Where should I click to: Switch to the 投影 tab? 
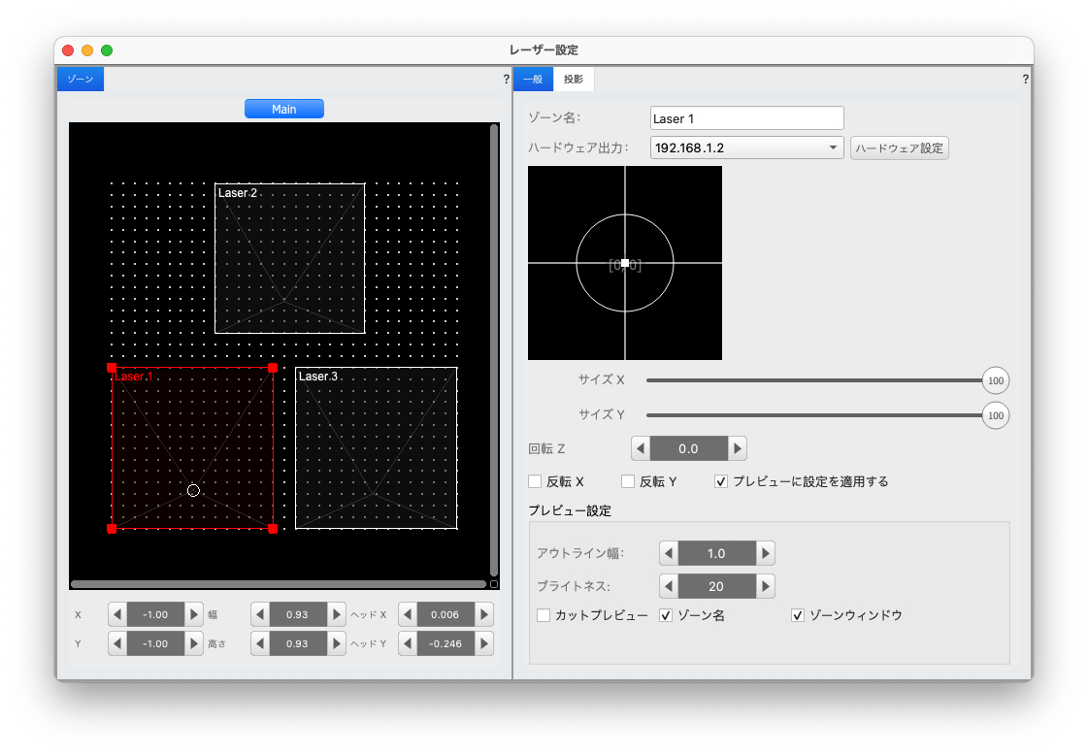tap(574, 79)
